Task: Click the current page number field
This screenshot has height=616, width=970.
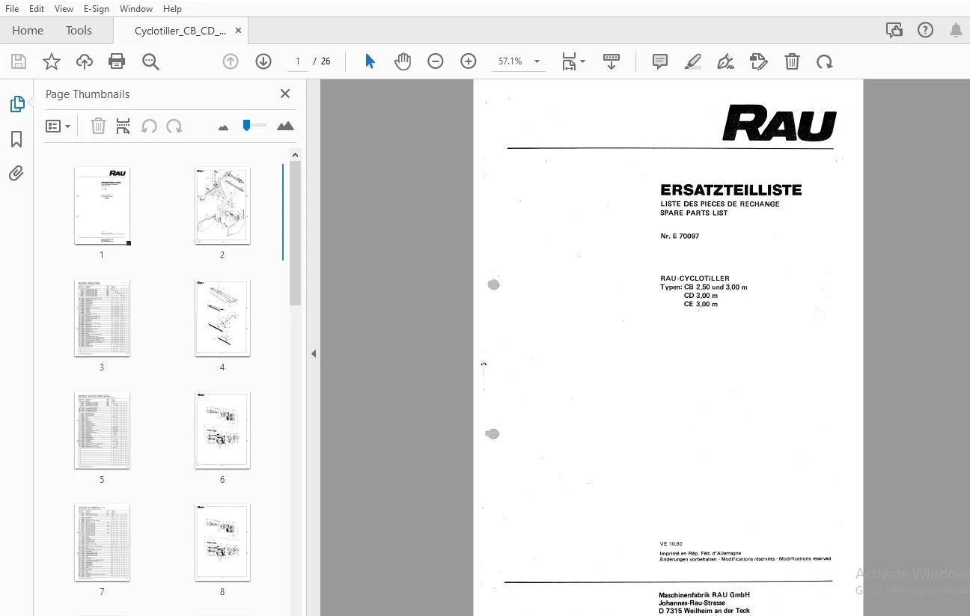Action: coord(298,61)
